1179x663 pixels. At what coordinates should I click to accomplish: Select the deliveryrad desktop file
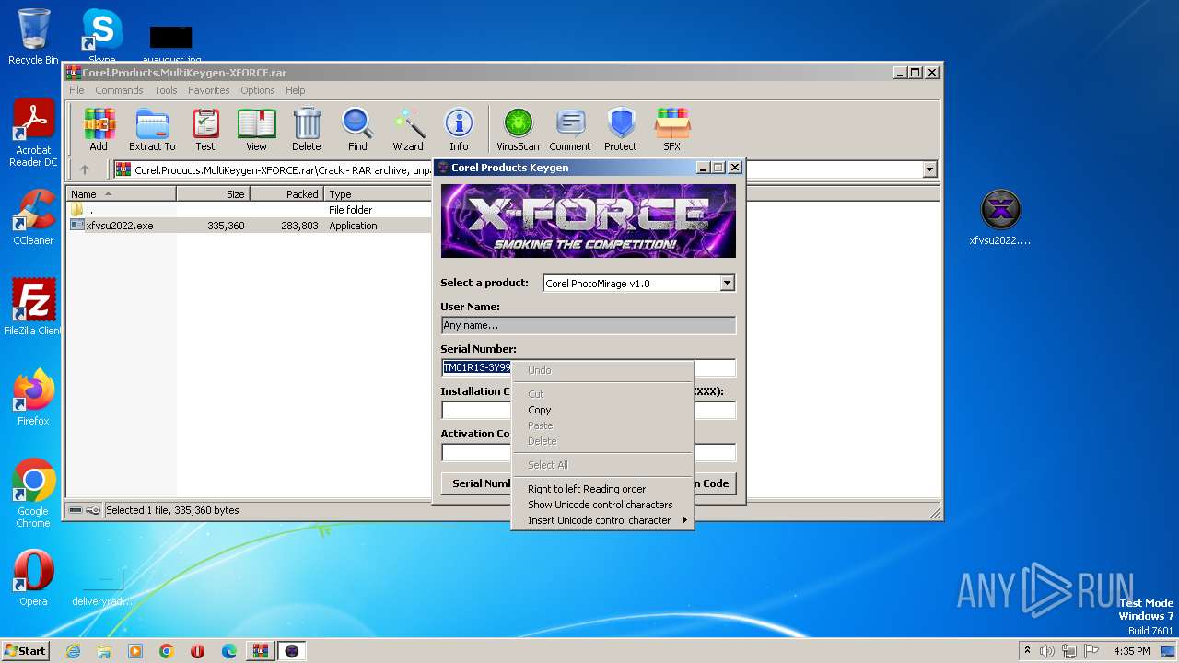click(x=102, y=584)
